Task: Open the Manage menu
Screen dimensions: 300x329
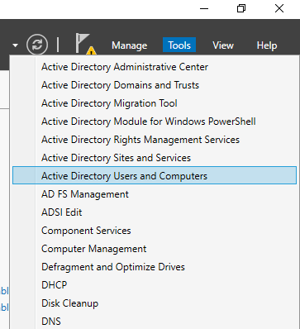Action: [129, 45]
